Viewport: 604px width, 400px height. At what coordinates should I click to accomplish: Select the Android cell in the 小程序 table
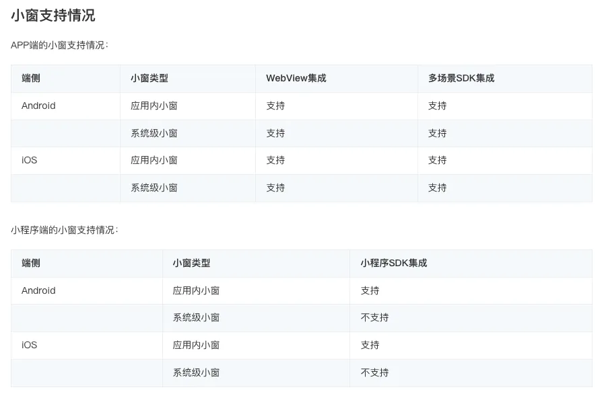38,290
